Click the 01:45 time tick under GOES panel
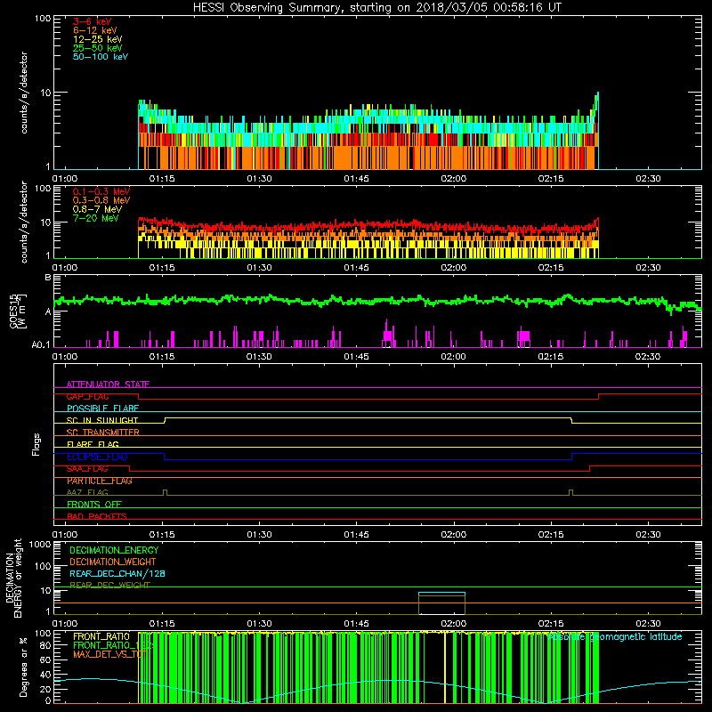Viewport: 712px width, 712px height. coord(356,357)
